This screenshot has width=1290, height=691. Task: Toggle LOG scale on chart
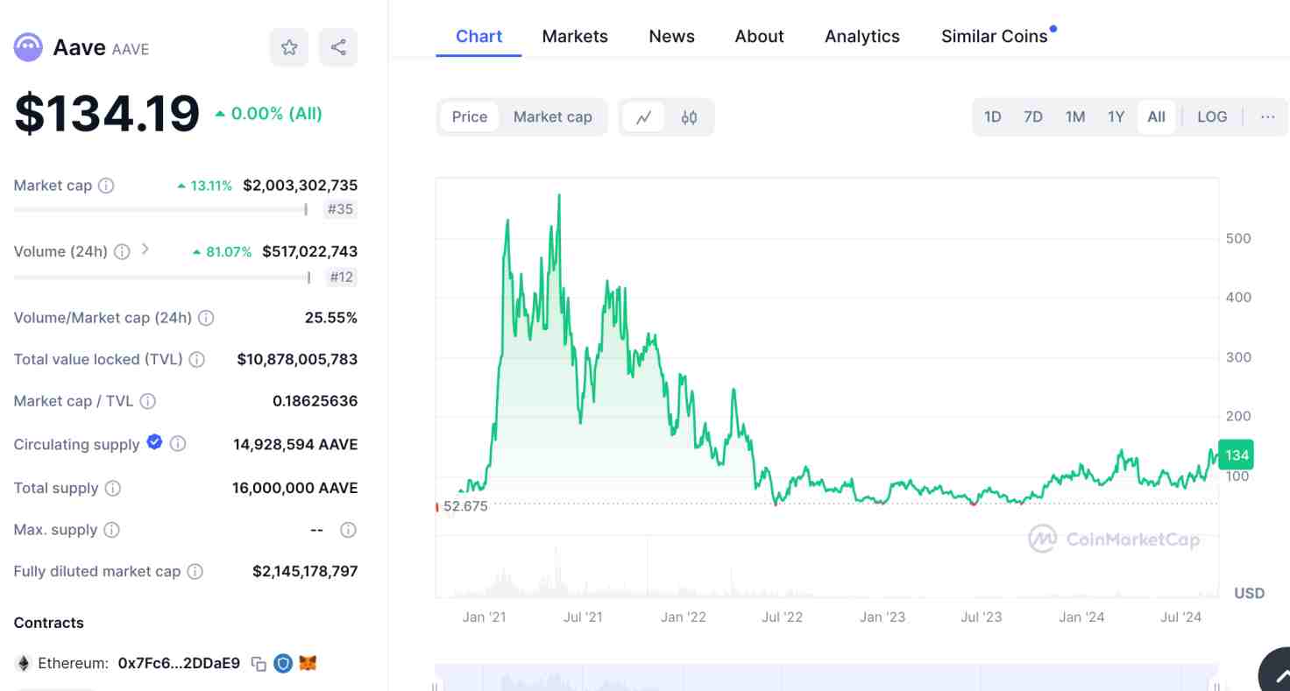pos(1212,116)
